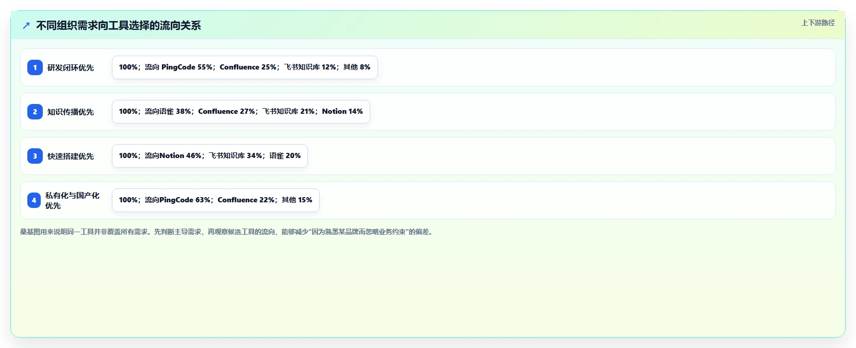Click the flow box with 语雀 38%
The height and width of the screenshot is (348, 856).
click(241, 112)
